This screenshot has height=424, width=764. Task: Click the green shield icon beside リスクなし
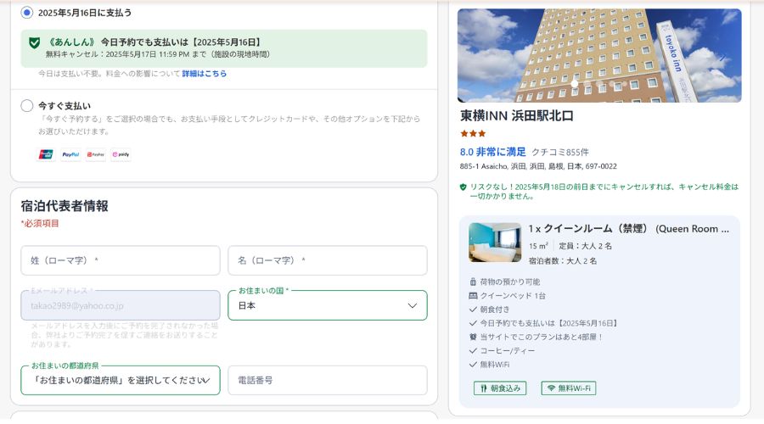tap(463, 187)
